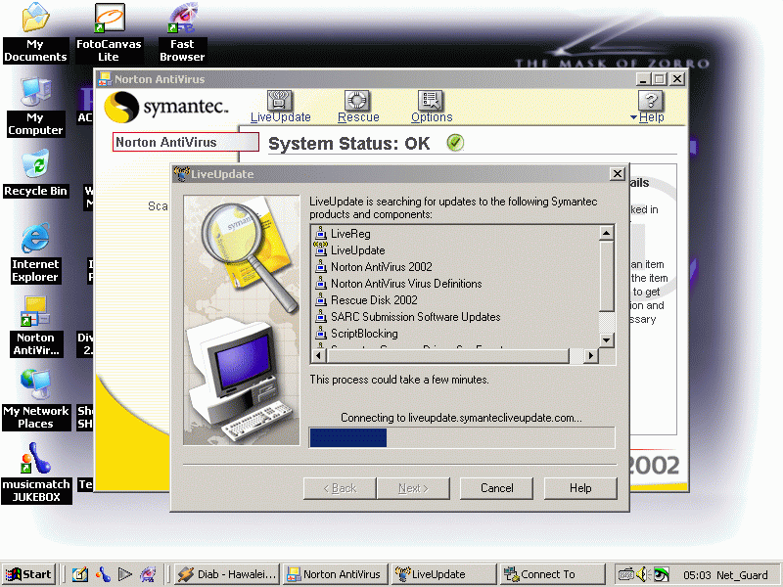783x587 pixels.
Task: Click the icon beside ScriptBlocking
Action: pos(321,333)
